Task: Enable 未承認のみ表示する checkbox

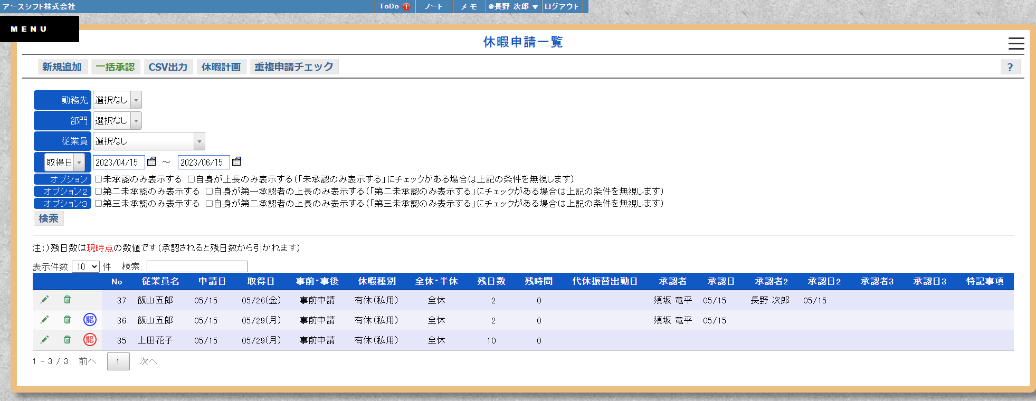Action: point(98,179)
